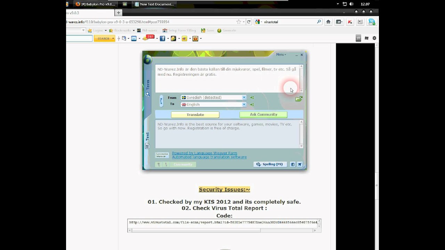Click the virustotal.com URL in the Code box
The height and width of the screenshot is (250, 445).
coord(223,222)
